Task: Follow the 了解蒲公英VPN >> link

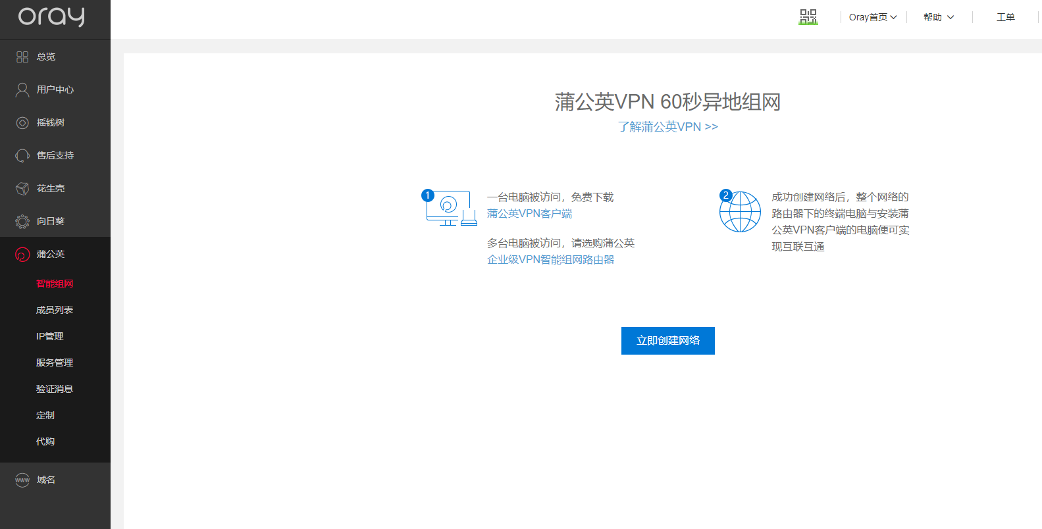Action: tap(667, 126)
